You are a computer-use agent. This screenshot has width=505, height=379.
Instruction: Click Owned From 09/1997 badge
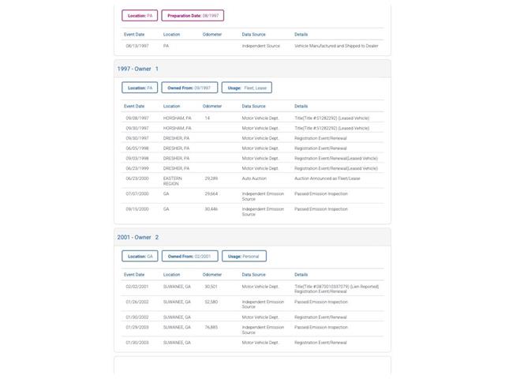click(x=189, y=88)
